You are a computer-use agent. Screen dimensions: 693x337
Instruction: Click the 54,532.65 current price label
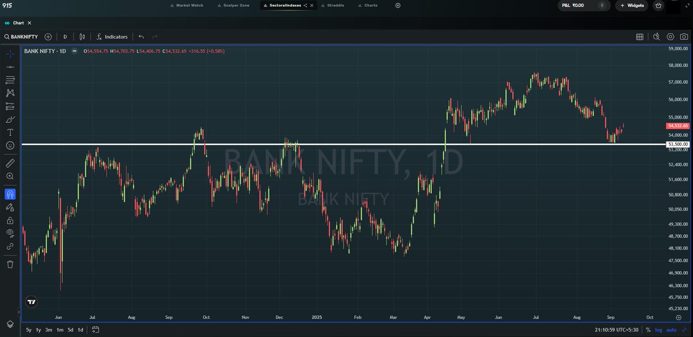click(x=678, y=125)
